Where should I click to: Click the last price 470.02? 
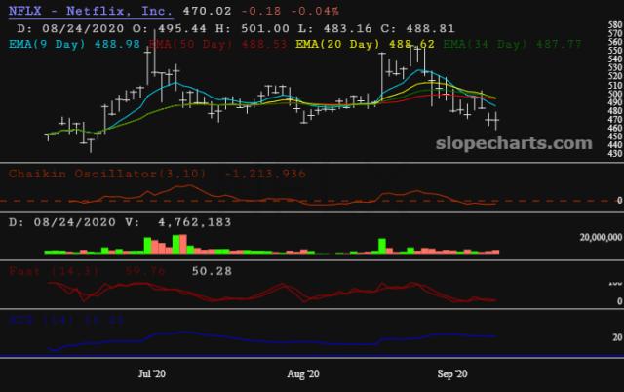207,11
